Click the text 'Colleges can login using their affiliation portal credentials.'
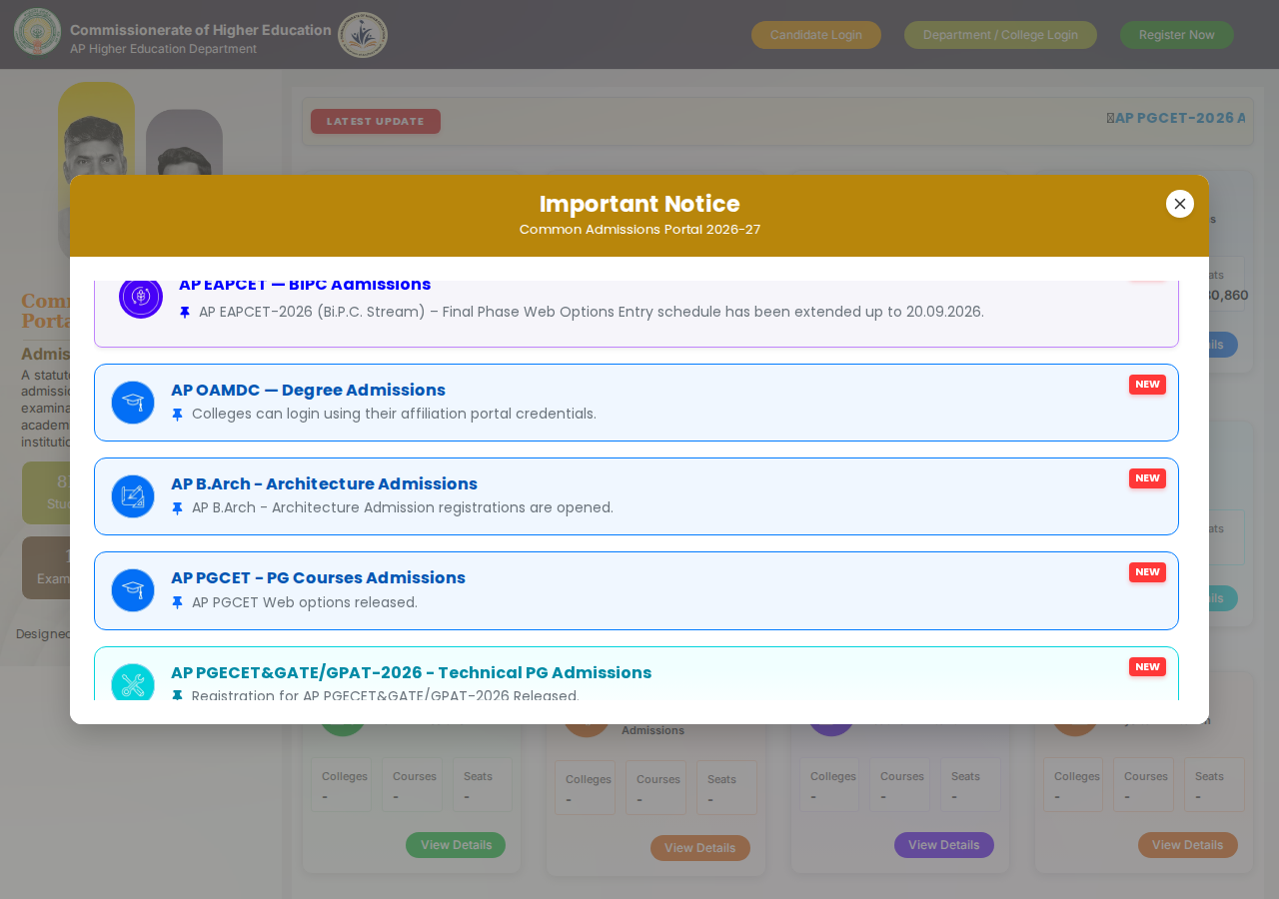1279x899 pixels. (x=394, y=415)
